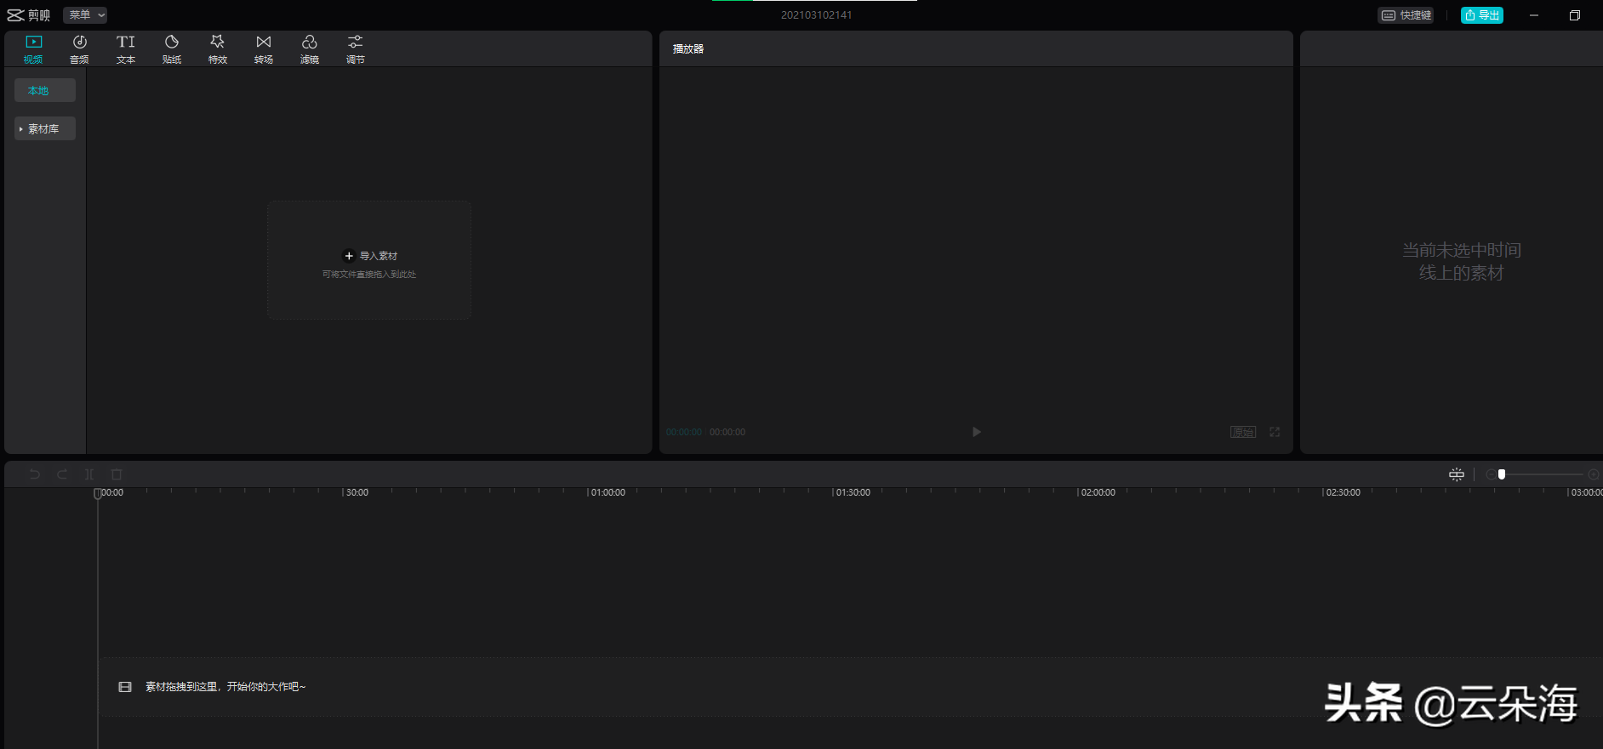This screenshot has height=749, width=1603.
Task: Click the project title 202103102141
Action: 817,15
